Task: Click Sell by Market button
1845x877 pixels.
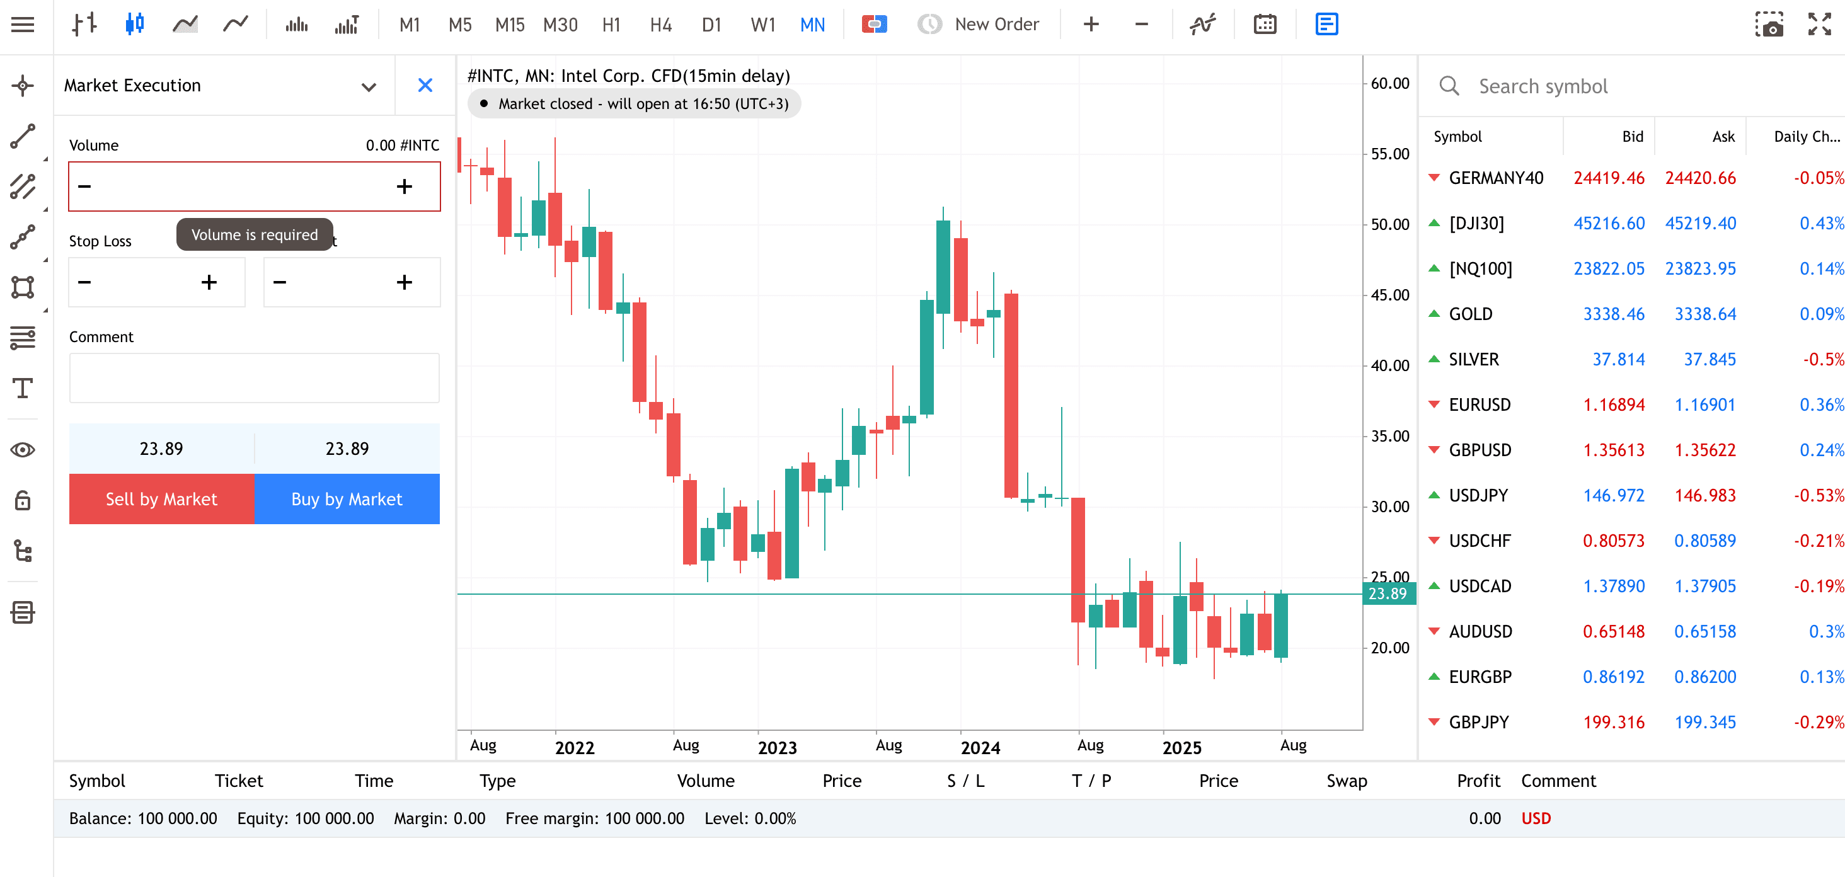Action: 161,499
